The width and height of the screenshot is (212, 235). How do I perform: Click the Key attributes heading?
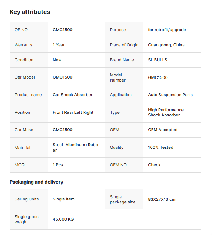(30, 12)
